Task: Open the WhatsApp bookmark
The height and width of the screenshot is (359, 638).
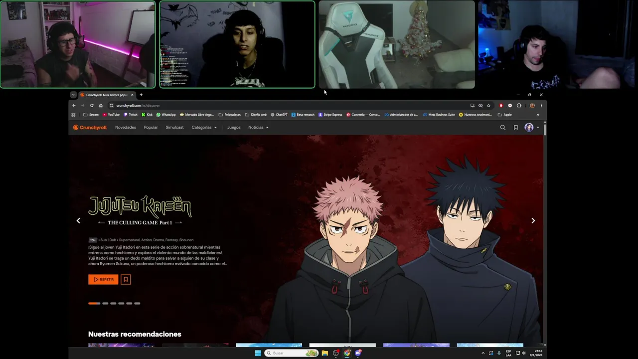Action: click(166, 115)
